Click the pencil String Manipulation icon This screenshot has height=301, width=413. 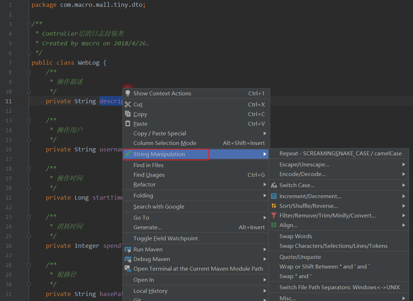pyautogui.click(x=128, y=154)
